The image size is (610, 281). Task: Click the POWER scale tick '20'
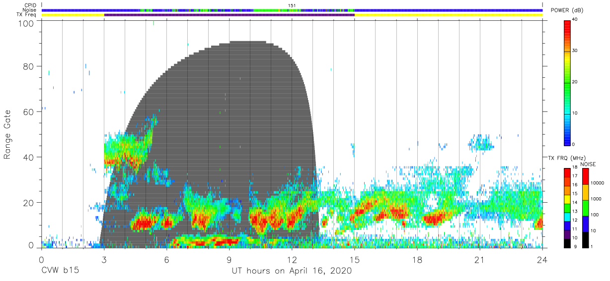click(x=575, y=82)
